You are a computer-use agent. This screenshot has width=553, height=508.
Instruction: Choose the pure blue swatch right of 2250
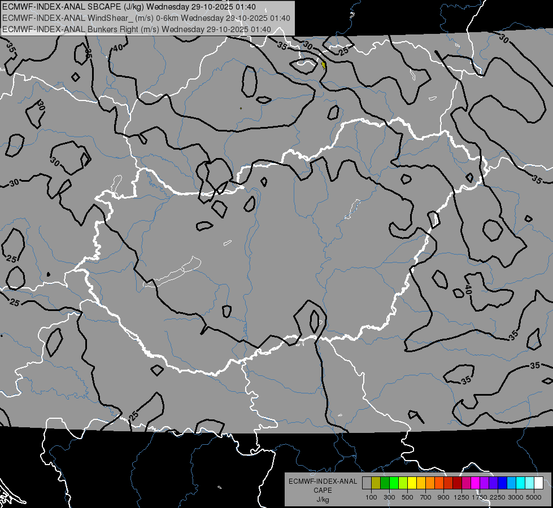503,483
